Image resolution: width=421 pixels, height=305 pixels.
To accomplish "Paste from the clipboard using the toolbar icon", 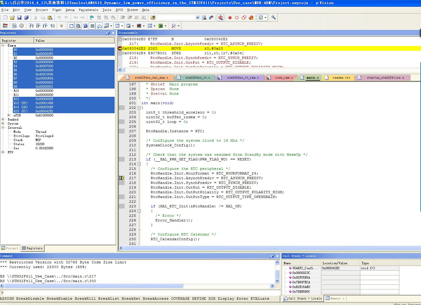I will coord(50,18).
